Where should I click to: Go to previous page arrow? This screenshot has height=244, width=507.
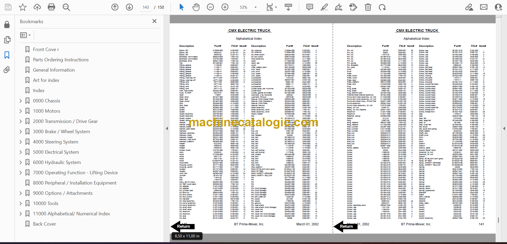(x=115, y=7)
